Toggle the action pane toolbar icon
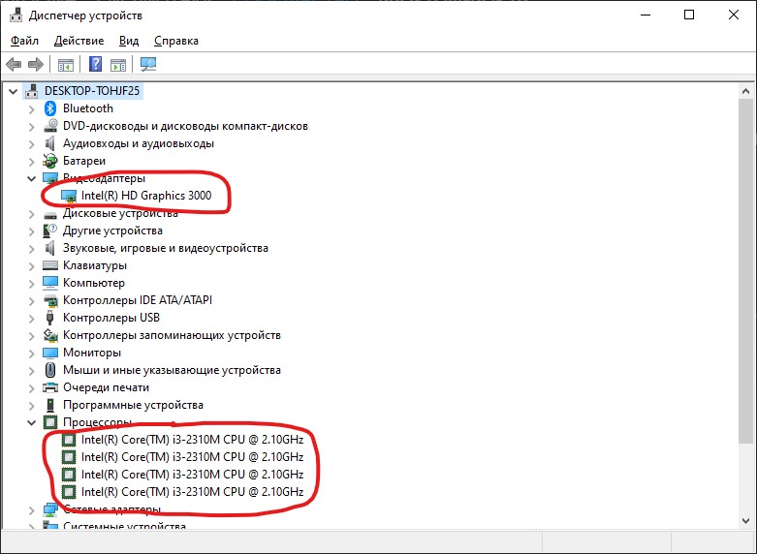 pyautogui.click(x=118, y=64)
